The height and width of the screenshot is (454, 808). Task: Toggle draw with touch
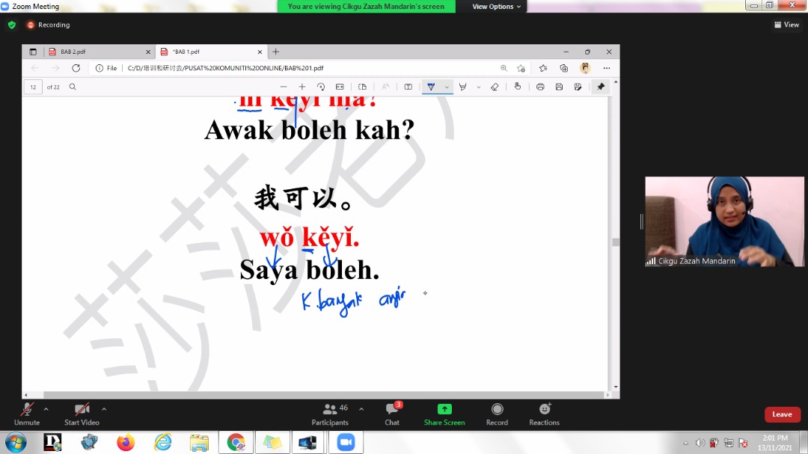(518, 87)
